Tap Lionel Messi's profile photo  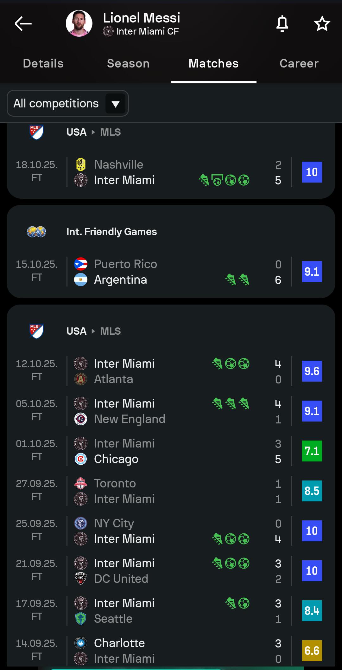[x=79, y=23]
